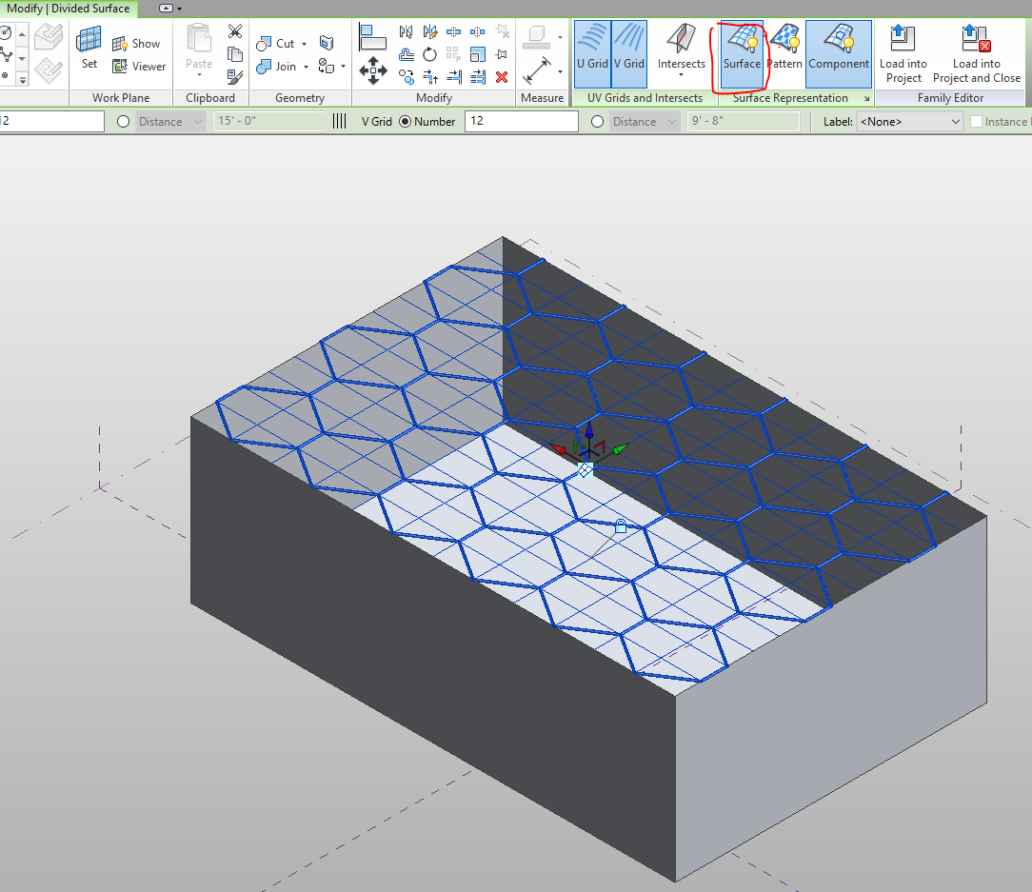The height and width of the screenshot is (892, 1032).
Task: Select the Move tool in Modify panel
Action: click(373, 71)
